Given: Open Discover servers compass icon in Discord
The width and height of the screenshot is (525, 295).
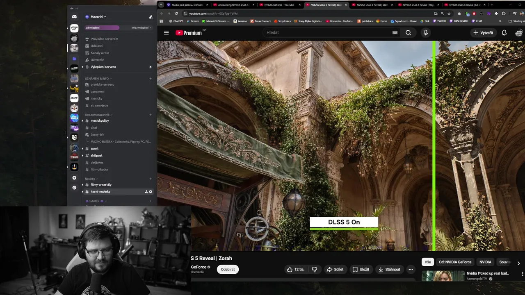Looking at the screenshot, I should [74, 188].
